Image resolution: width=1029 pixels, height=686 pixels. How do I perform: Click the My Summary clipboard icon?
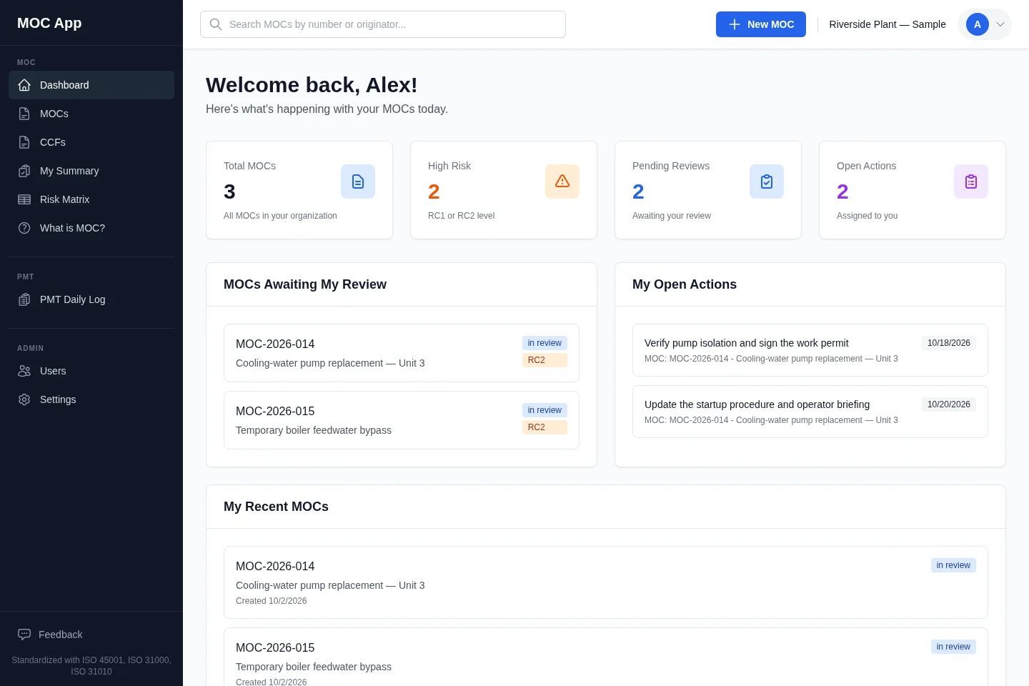tap(24, 171)
